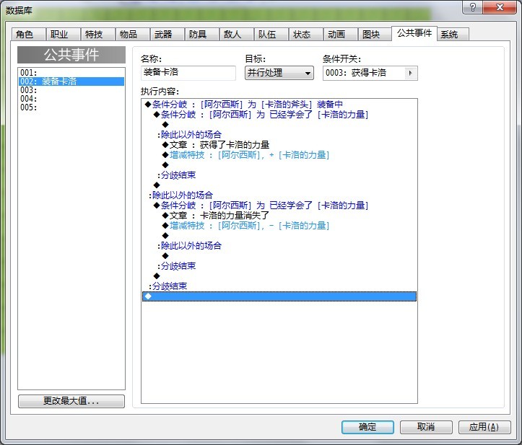Select the 文章:获得了卡洛的力量 line

point(279,145)
